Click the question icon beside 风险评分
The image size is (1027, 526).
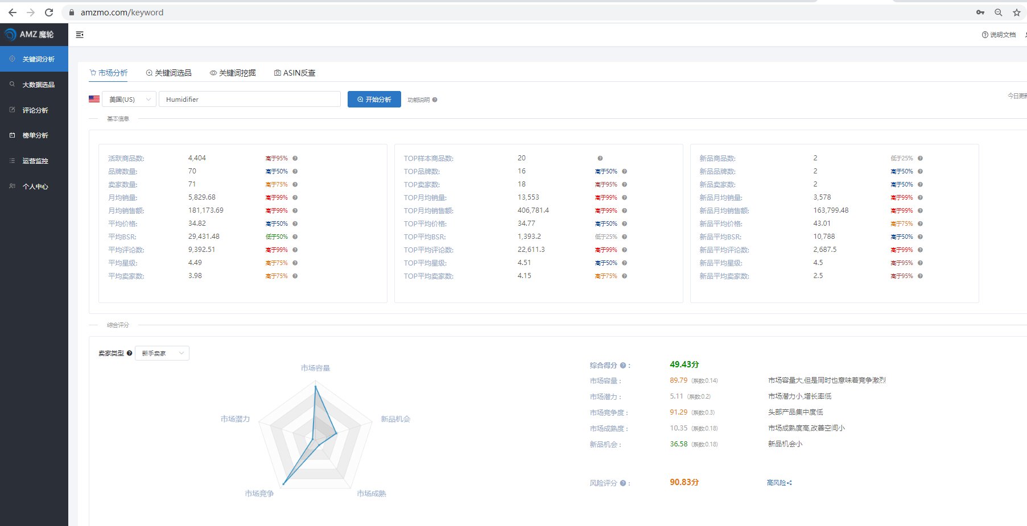pos(623,483)
